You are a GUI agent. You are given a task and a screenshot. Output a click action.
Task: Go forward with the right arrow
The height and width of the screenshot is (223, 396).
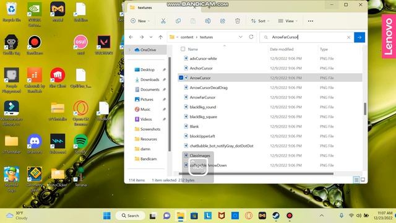point(142,37)
